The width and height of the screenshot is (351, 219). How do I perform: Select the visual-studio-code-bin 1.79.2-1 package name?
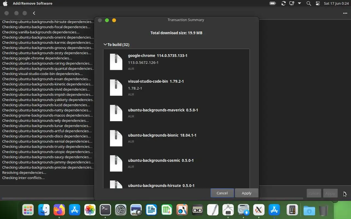point(156,81)
